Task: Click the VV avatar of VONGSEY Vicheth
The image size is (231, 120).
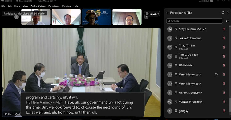Action: coord(170,102)
